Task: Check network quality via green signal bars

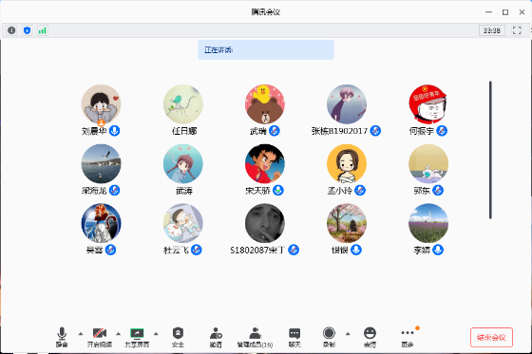Action: (43, 30)
